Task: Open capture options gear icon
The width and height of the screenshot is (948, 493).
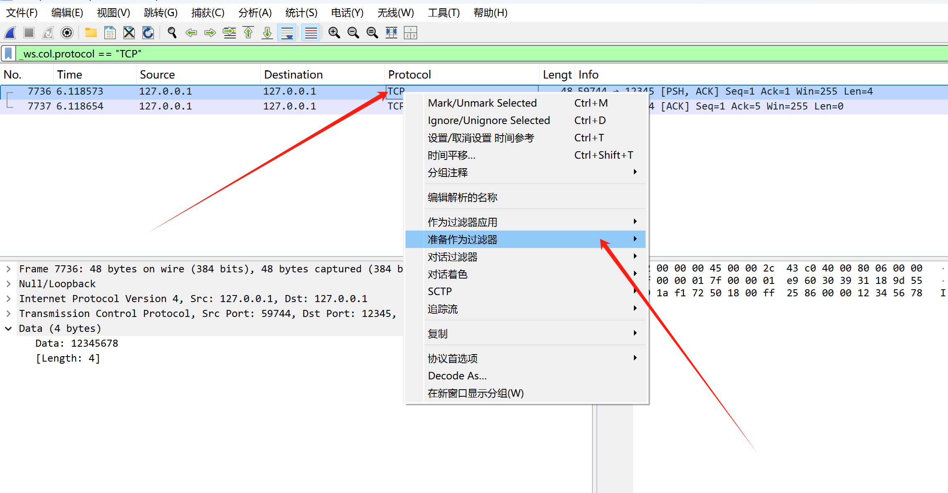Action: [67, 33]
